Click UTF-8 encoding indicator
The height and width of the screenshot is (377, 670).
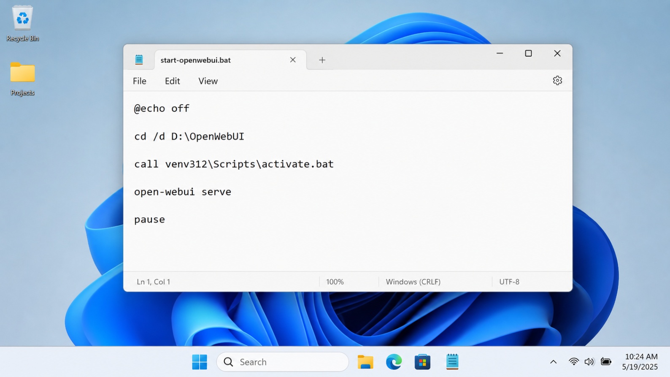pyautogui.click(x=509, y=282)
